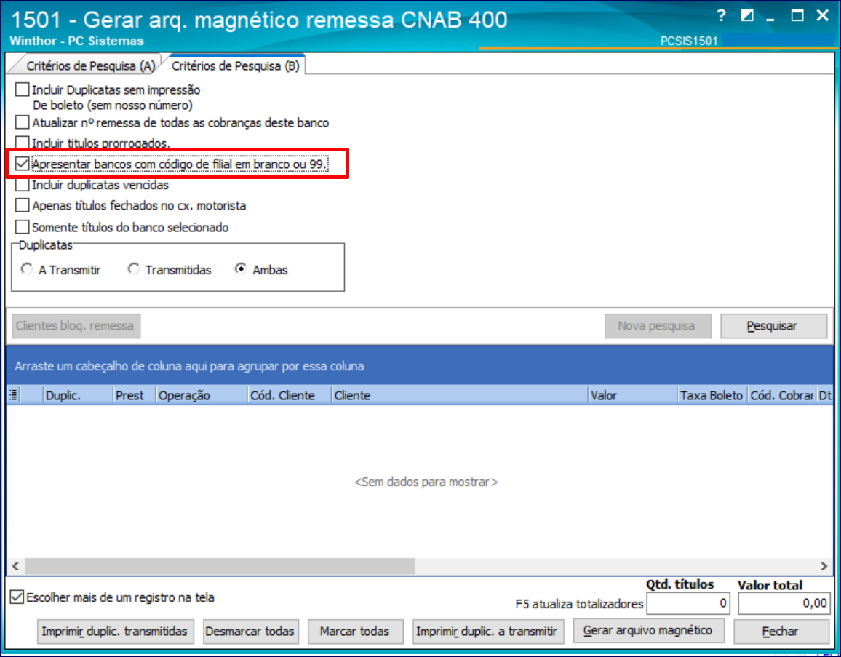Screen dimensions: 841x657
Task: Open the help question mark icon
Action: click(722, 15)
